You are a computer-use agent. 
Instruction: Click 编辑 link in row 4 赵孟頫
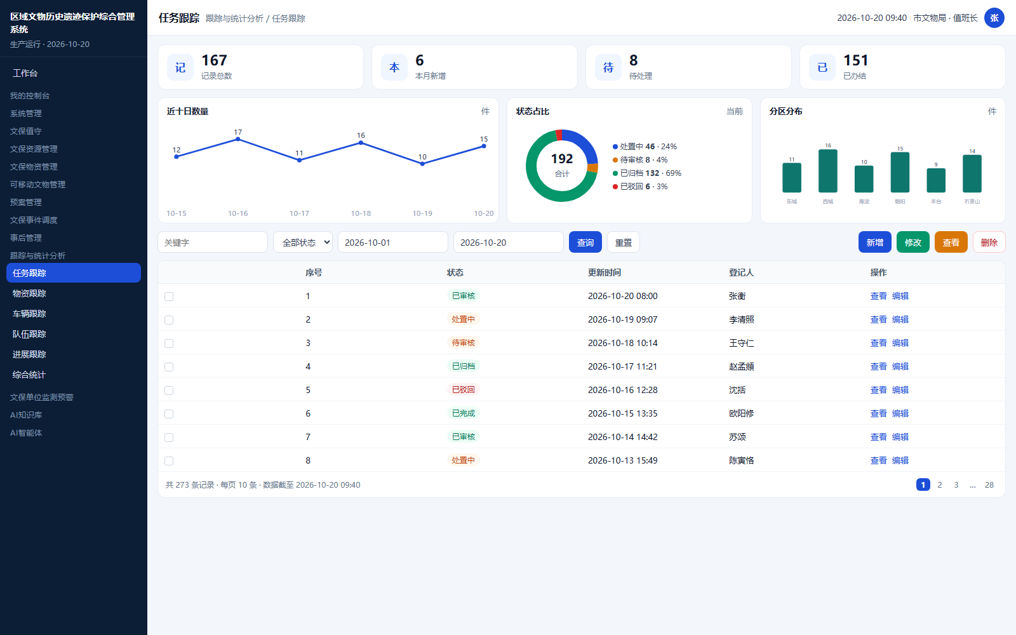900,366
